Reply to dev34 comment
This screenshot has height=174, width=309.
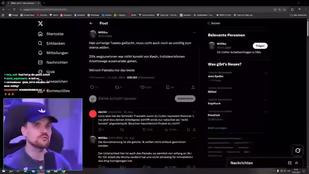100,130
